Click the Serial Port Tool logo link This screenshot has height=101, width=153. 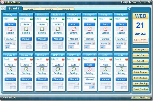point(141,97)
